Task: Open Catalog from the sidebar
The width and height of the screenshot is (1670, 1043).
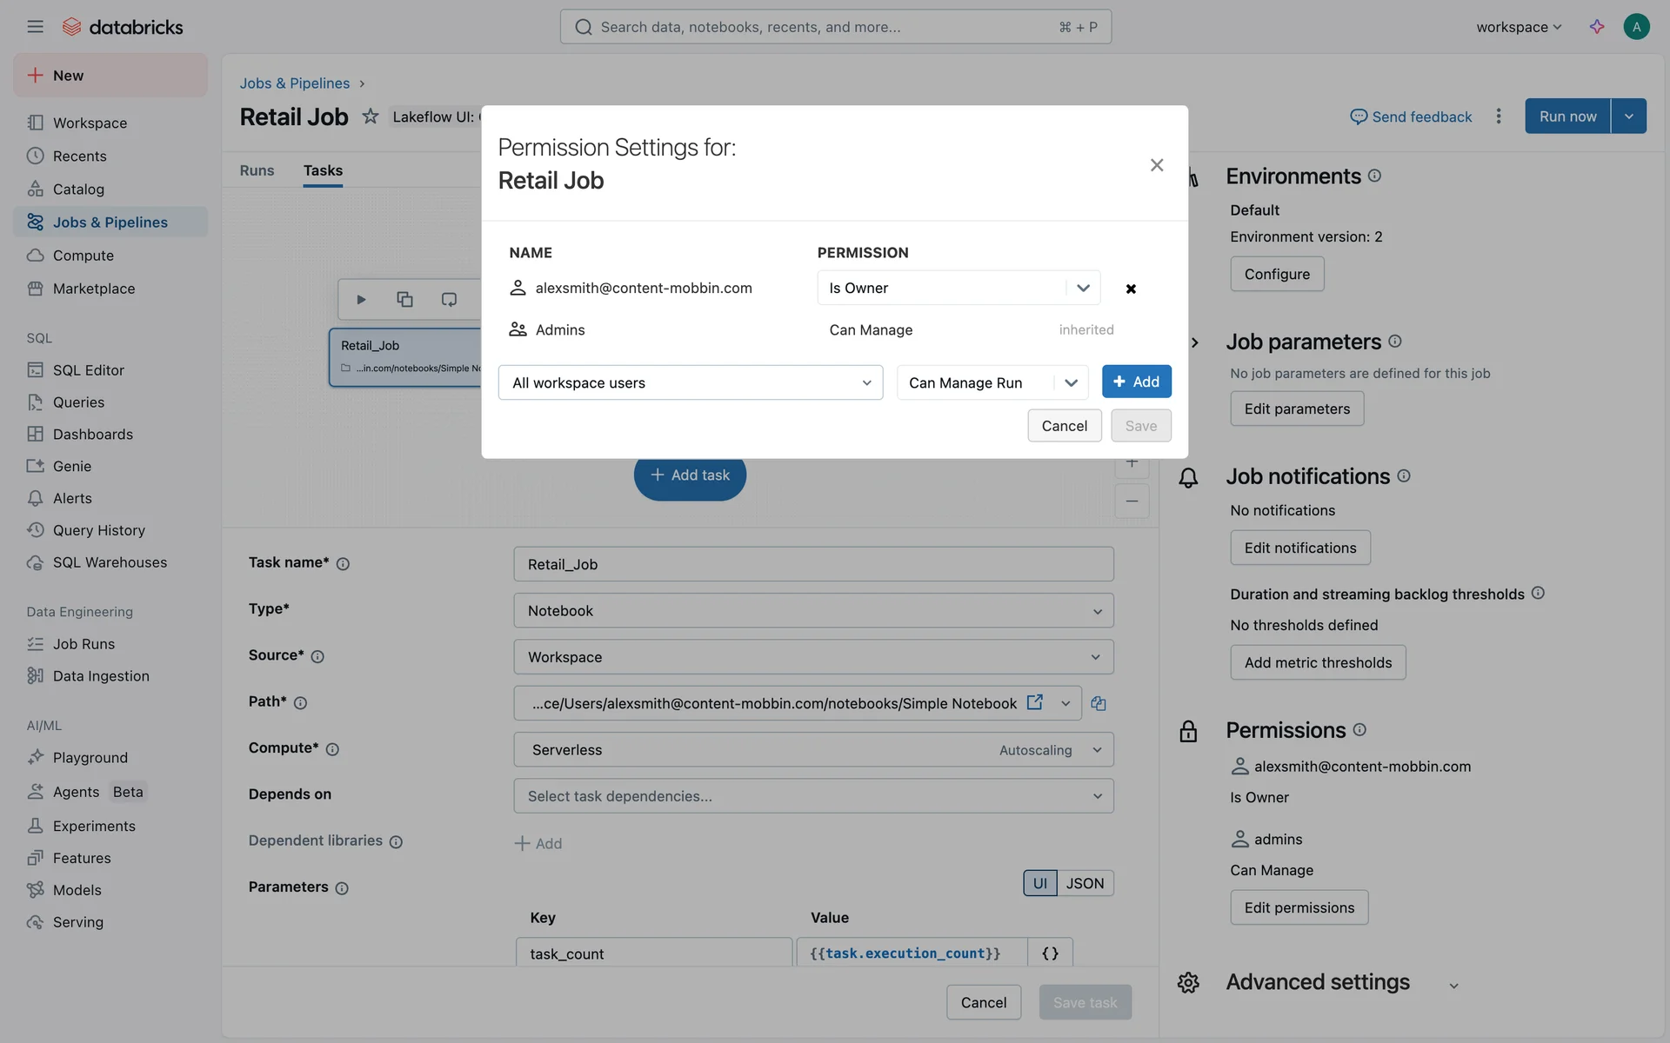Action: click(78, 189)
